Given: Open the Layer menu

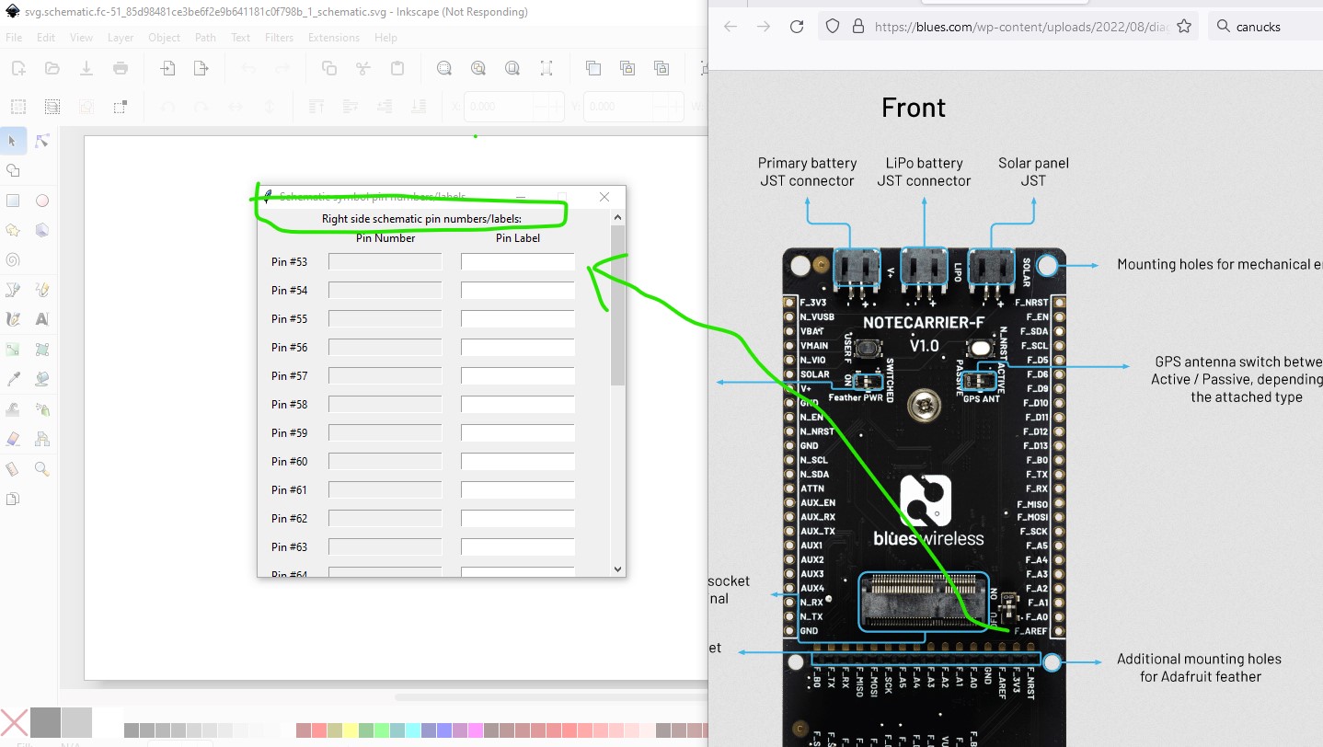Looking at the screenshot, I should pyautogui.click(x=121, y=38).
